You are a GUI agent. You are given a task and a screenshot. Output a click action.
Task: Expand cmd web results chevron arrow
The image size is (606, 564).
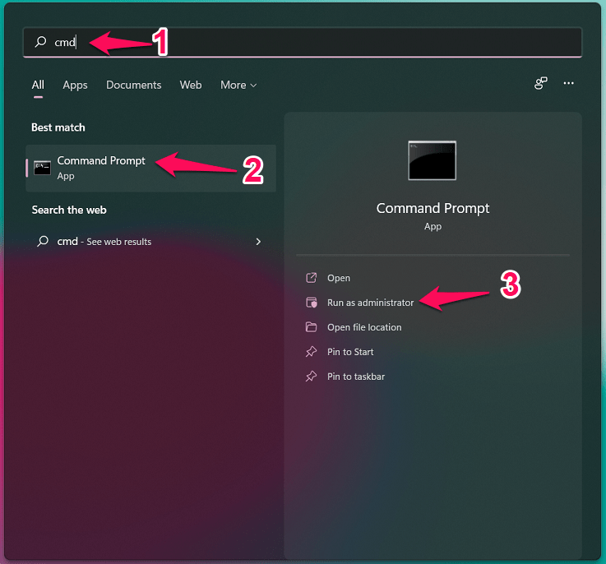pos(258,242)
